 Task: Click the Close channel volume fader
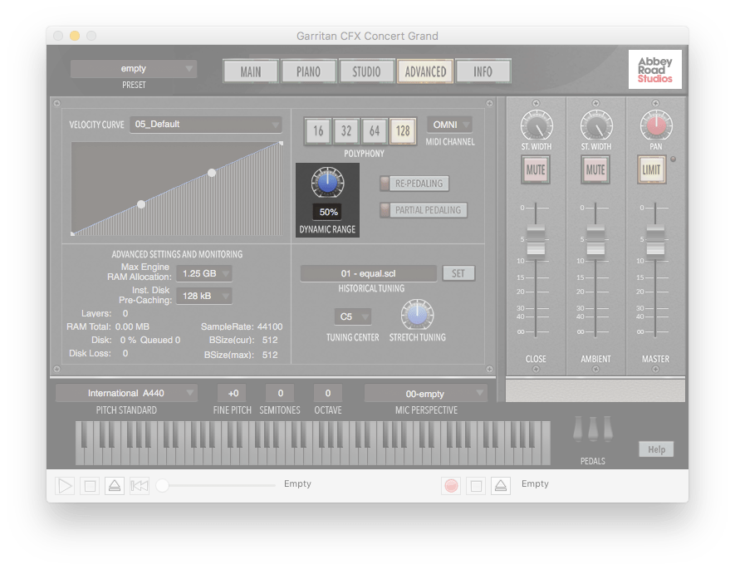pos(536,242)
